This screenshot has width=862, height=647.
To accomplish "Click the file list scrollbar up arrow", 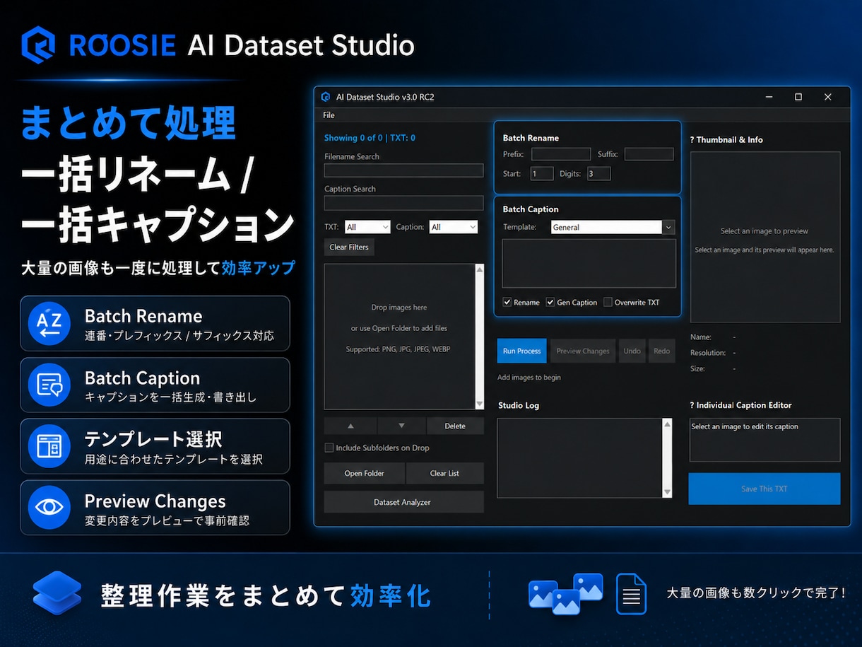I will tap(480, 269).
